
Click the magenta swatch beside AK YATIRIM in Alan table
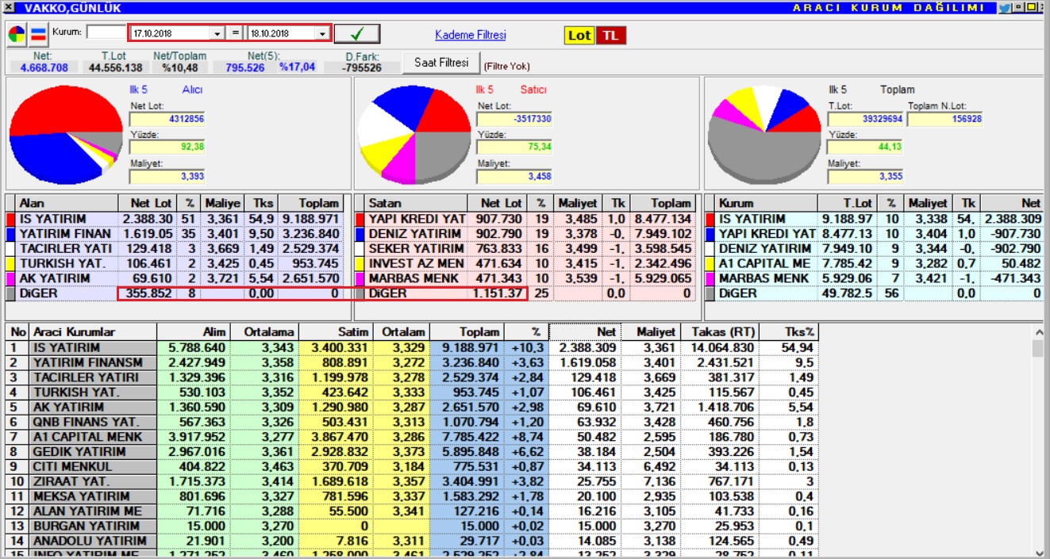pyautogui.click(x=10, y=278)
